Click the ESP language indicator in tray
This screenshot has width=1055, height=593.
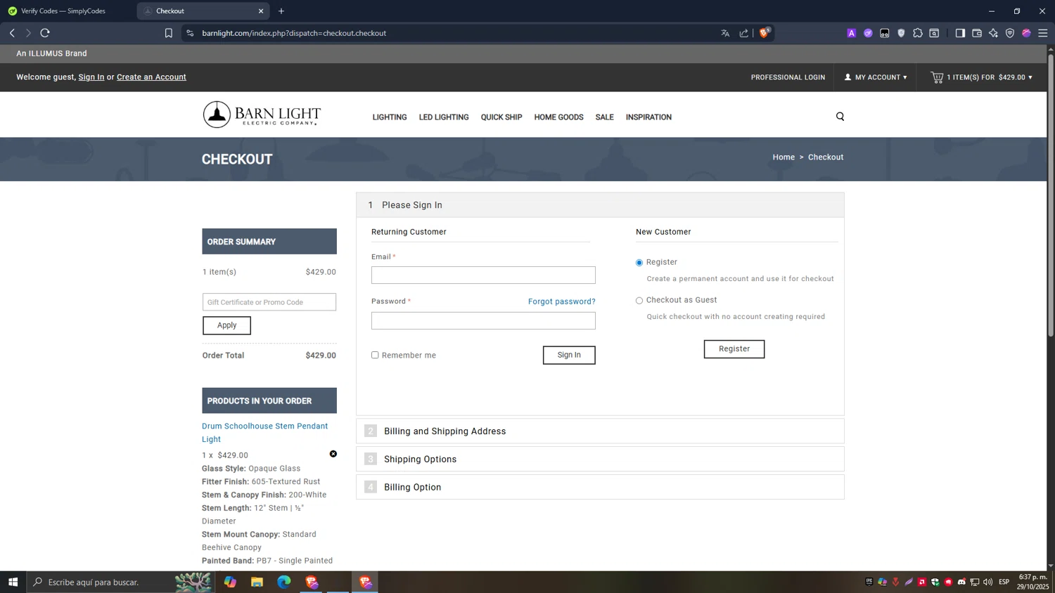click(1004, 582)
